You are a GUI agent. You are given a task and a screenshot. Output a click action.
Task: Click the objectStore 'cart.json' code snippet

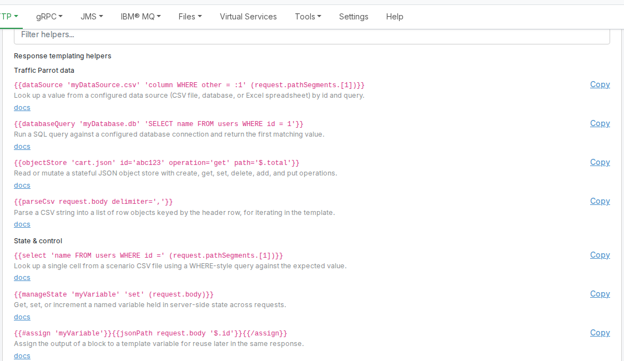click(x=157, y=163)
